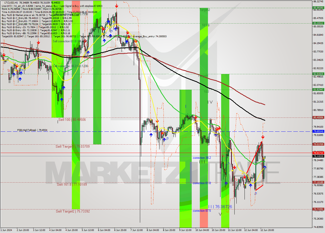
Task: Click the 'Sell 161.8 | 77.10189' label
Action: [72, 184]
